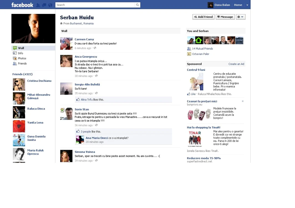The height and width of the screenshot is (208, 295).
Task: Click the globe privacy icon on Sergiu-Alin's post
Action: point(96,93)
